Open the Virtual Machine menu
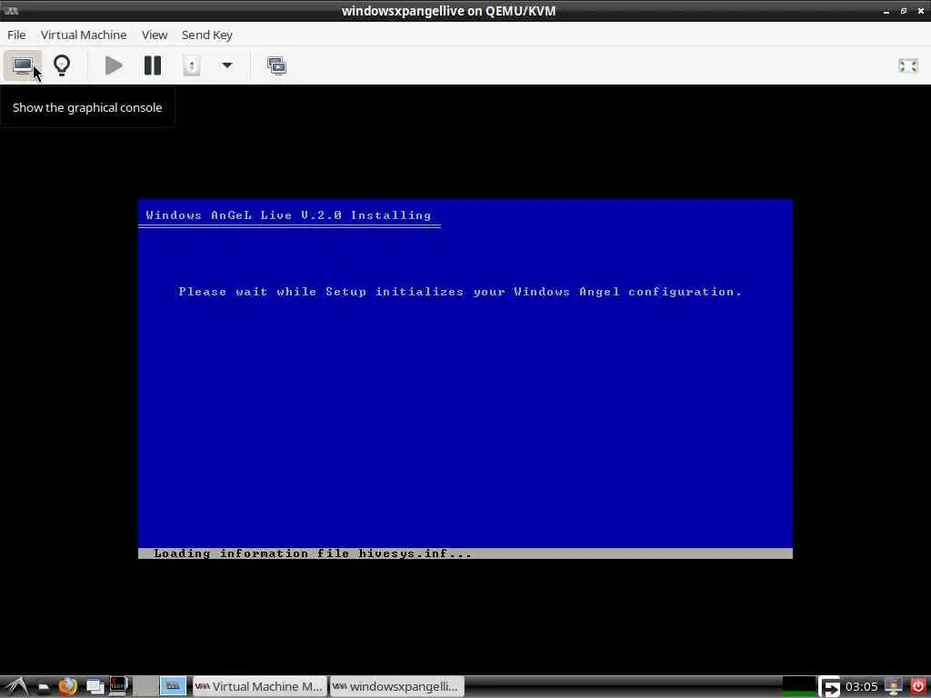This screenshot has width=931, height=698. [x=84, y=35]
